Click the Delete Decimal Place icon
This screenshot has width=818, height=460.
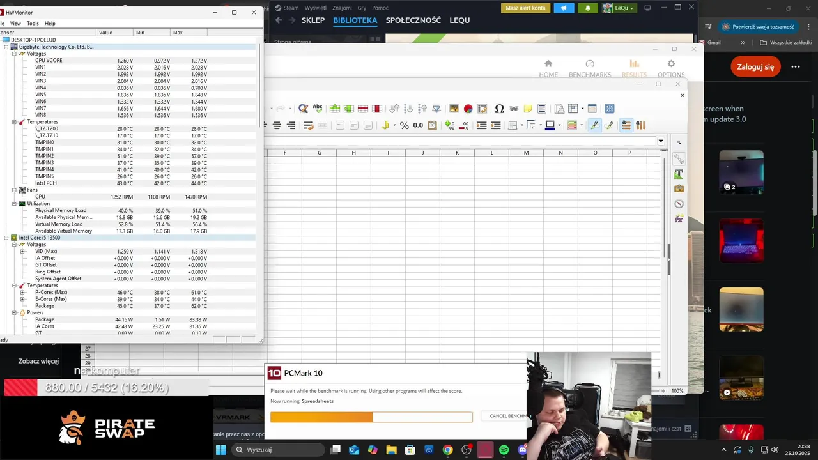[463, 125]
